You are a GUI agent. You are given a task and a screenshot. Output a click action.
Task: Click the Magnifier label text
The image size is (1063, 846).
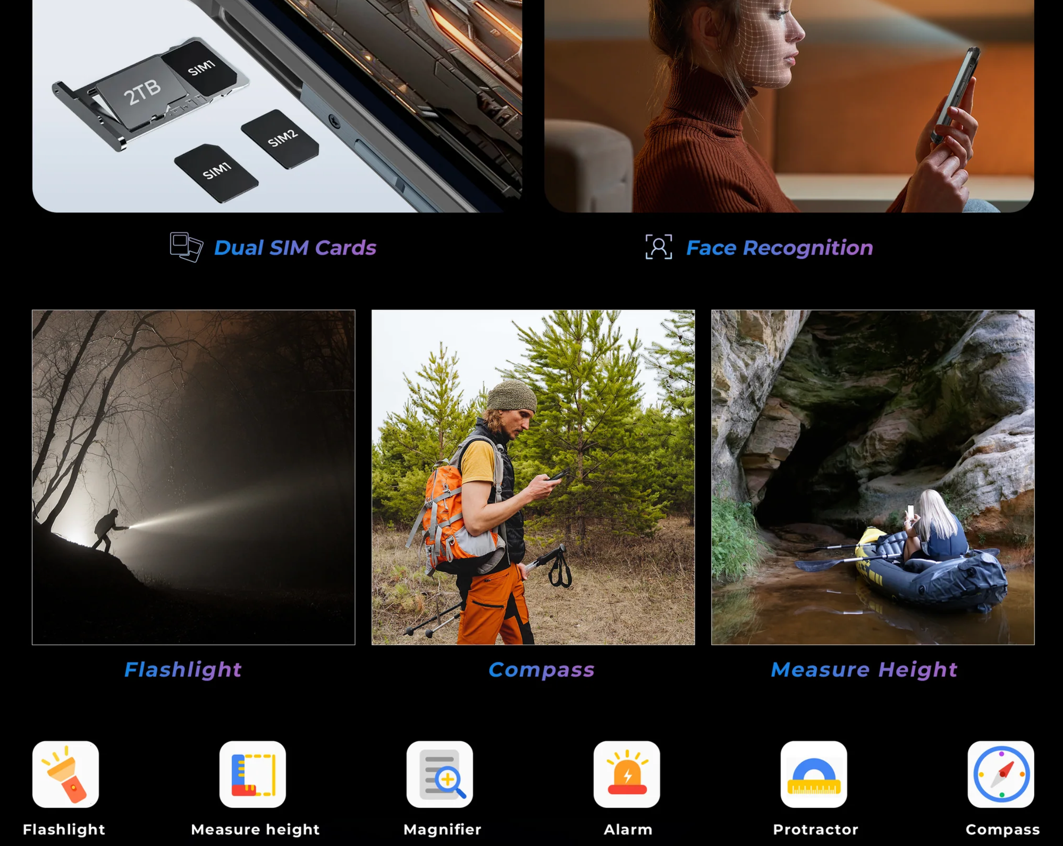click(442, 829)
